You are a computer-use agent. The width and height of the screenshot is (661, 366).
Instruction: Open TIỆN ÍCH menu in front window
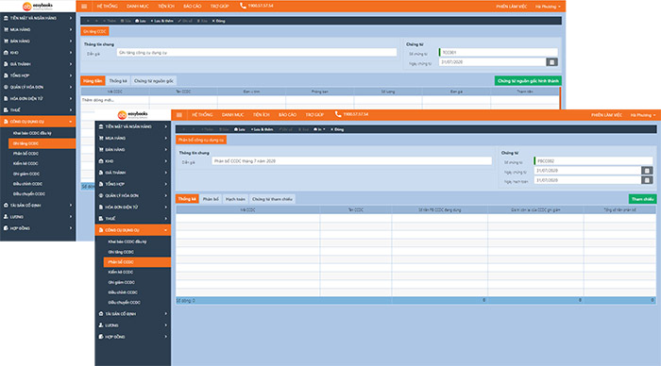pos(261,115)
